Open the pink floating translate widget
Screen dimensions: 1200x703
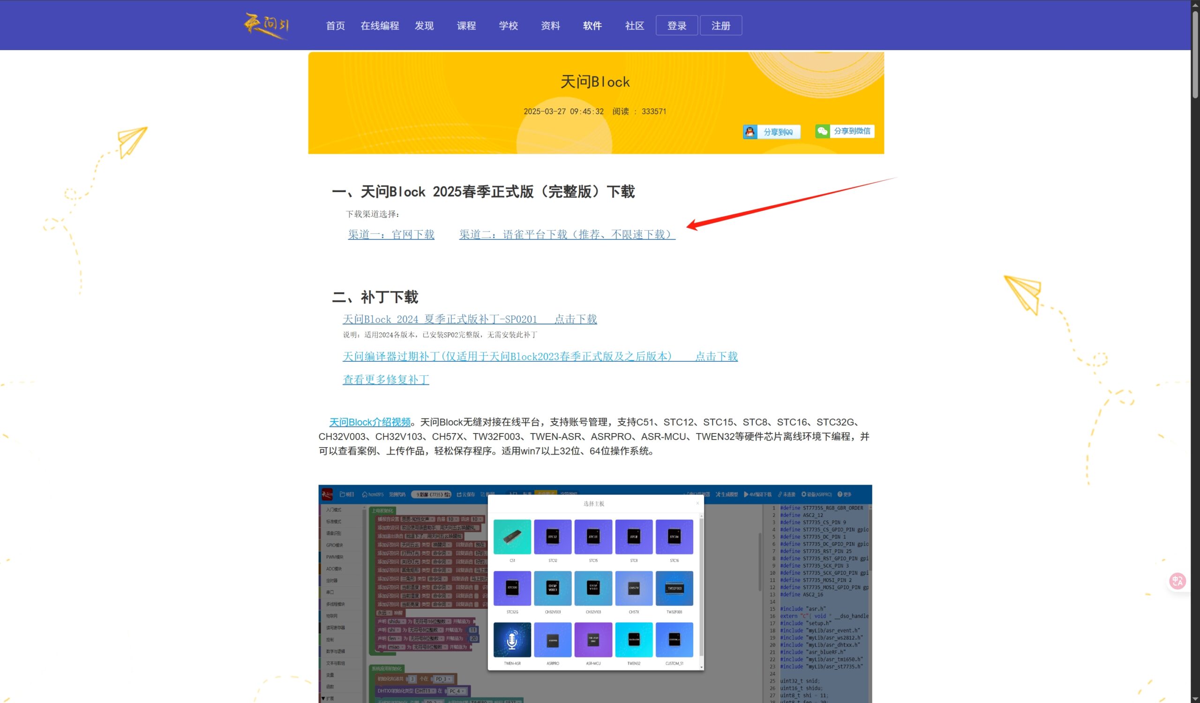click(x=1177, y=581)
